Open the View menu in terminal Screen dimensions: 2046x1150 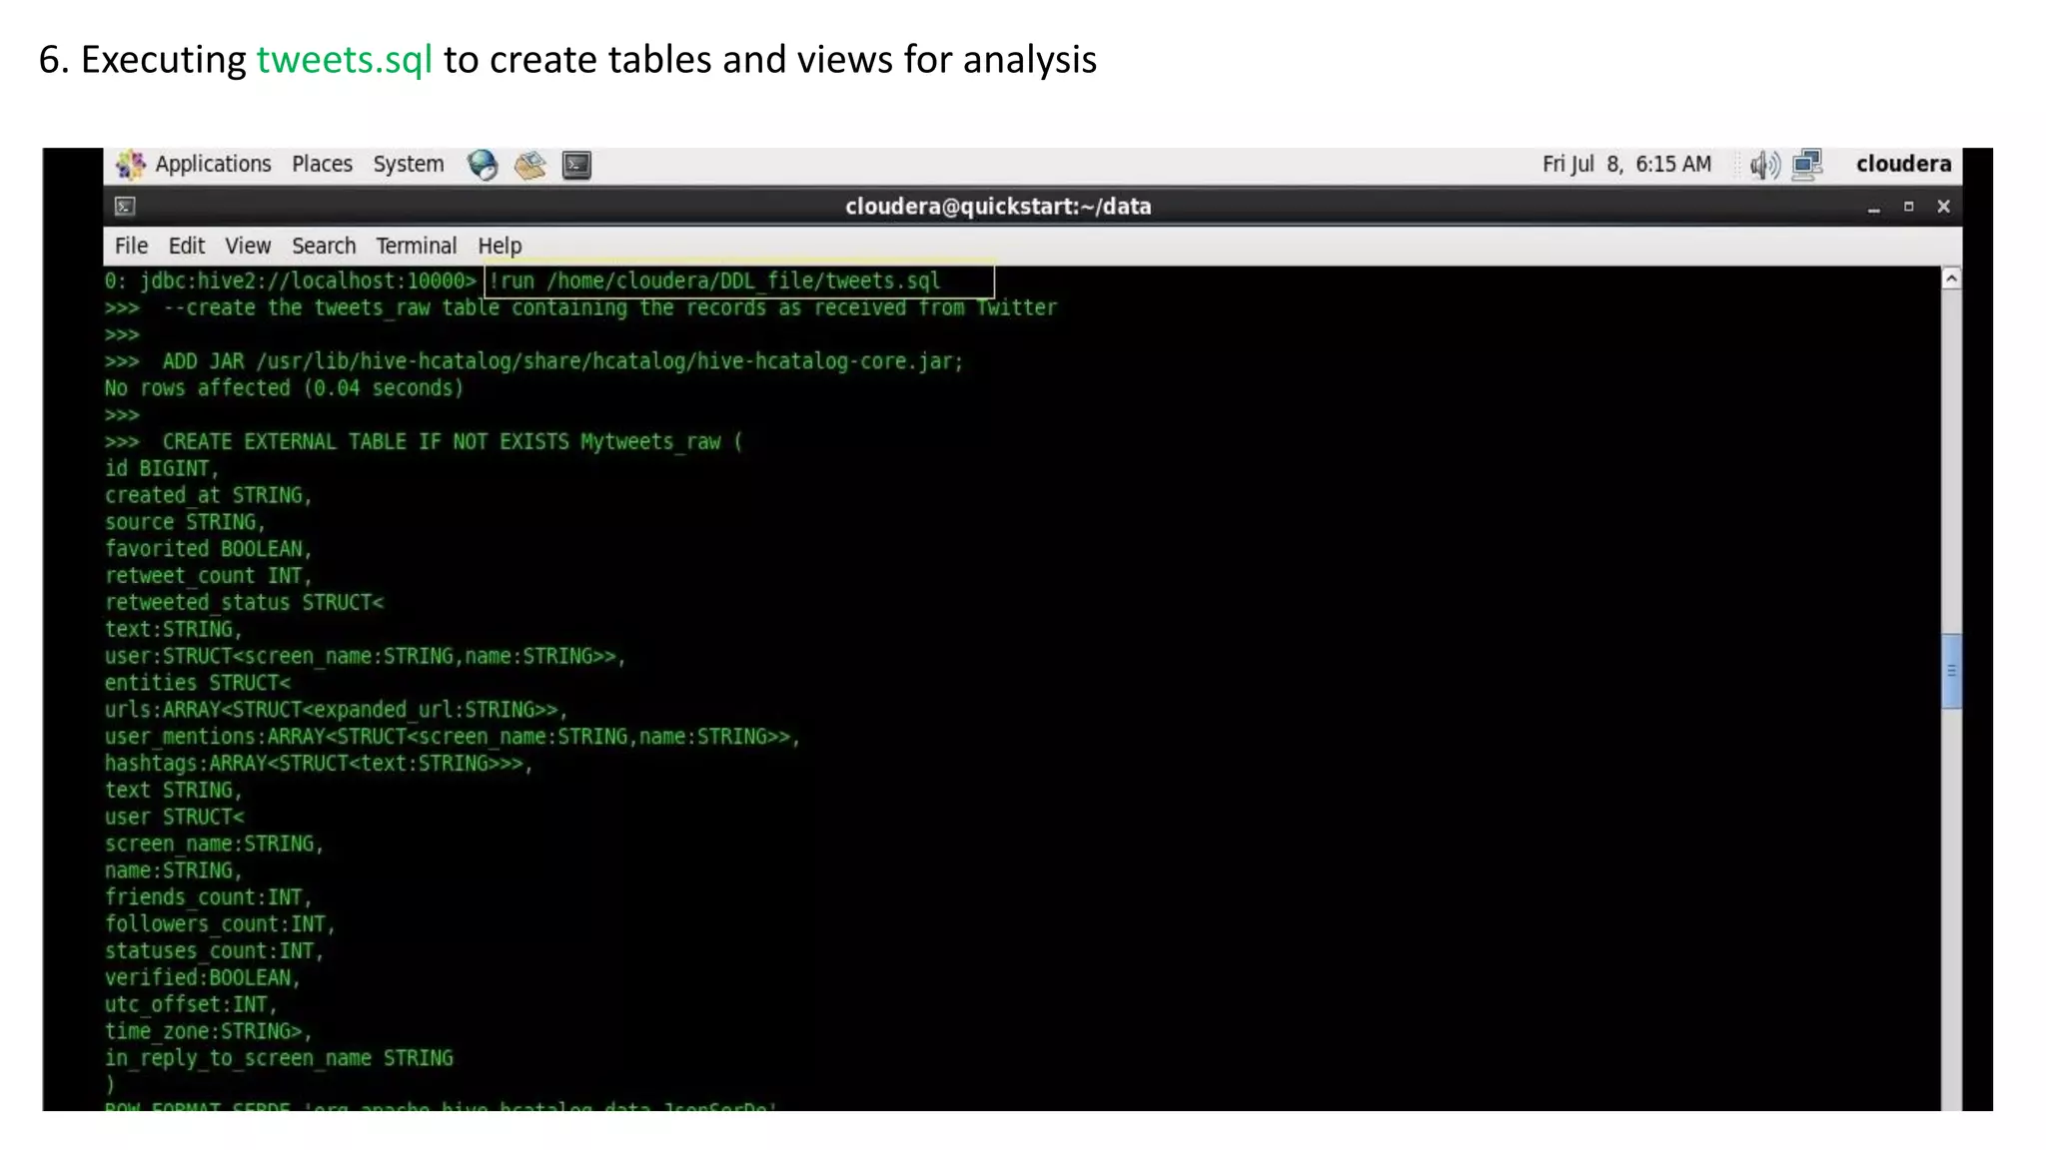[248, 246]
